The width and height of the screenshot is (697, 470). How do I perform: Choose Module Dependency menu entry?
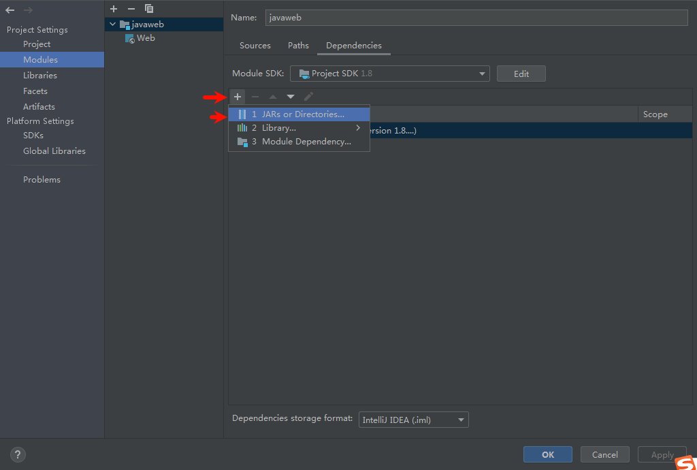[299, 142]
